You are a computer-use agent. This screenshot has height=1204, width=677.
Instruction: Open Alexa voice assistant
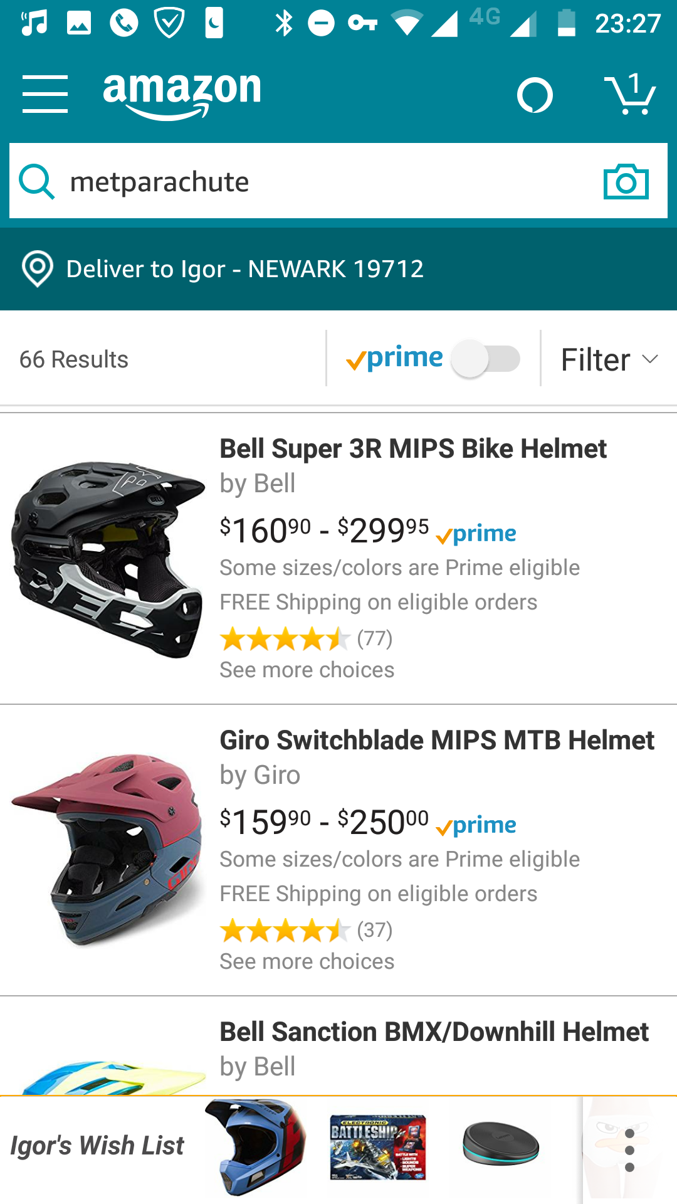(x=535, y=95)
